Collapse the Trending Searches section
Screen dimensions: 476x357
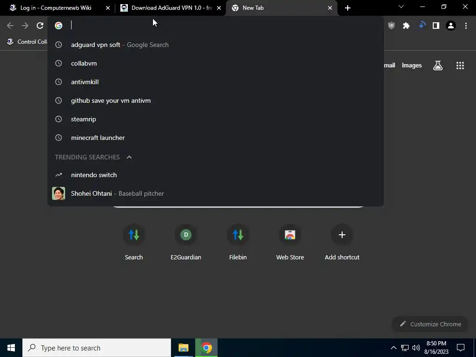[x=129, y=157]
